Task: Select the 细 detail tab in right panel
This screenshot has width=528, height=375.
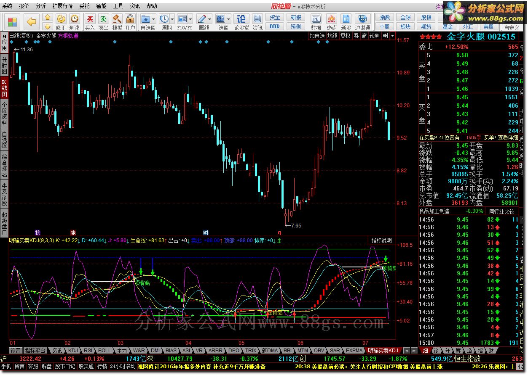Action: 425,350
